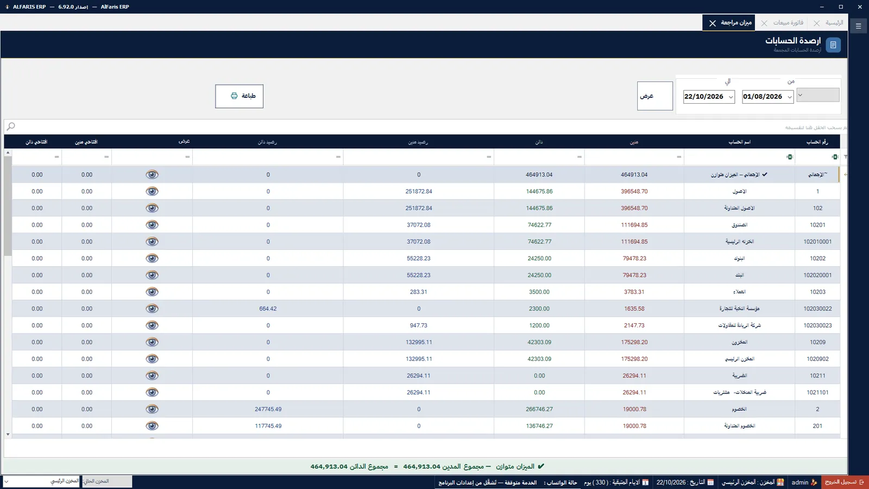Image resolution: width=869 pixels, height=489 pixels.
Task: Click the ارصدة الحسابات page document icon
Action: (833, 45)
